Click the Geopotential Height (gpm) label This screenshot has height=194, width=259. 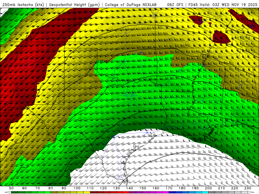tap(74, 5)
